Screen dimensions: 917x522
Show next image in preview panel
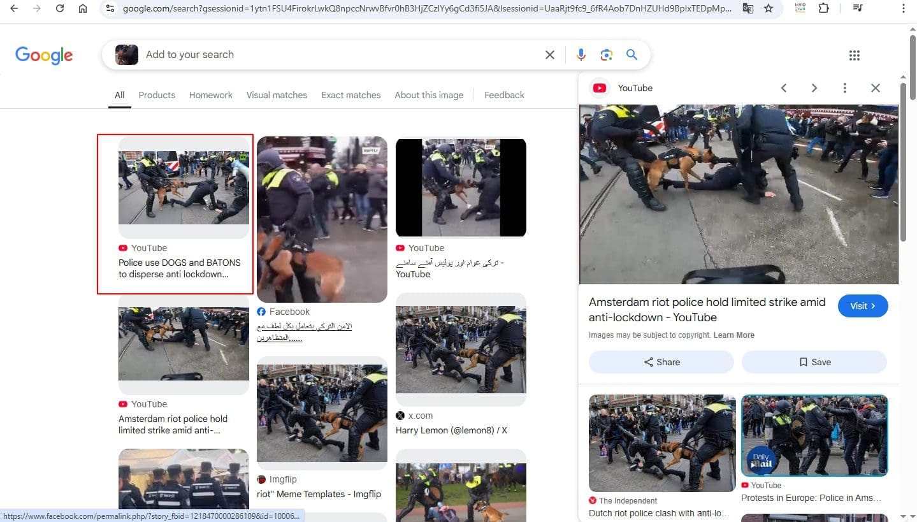(x=814, y=88)
